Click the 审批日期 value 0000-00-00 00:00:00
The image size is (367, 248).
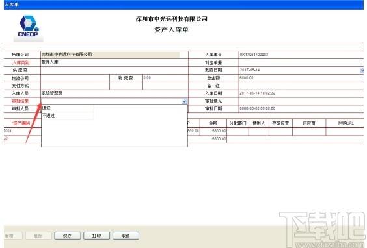pyautogui.click(x=258, y=108)
